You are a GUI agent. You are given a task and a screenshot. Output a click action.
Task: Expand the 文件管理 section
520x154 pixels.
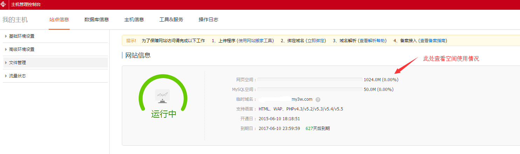tap(18, 63)
